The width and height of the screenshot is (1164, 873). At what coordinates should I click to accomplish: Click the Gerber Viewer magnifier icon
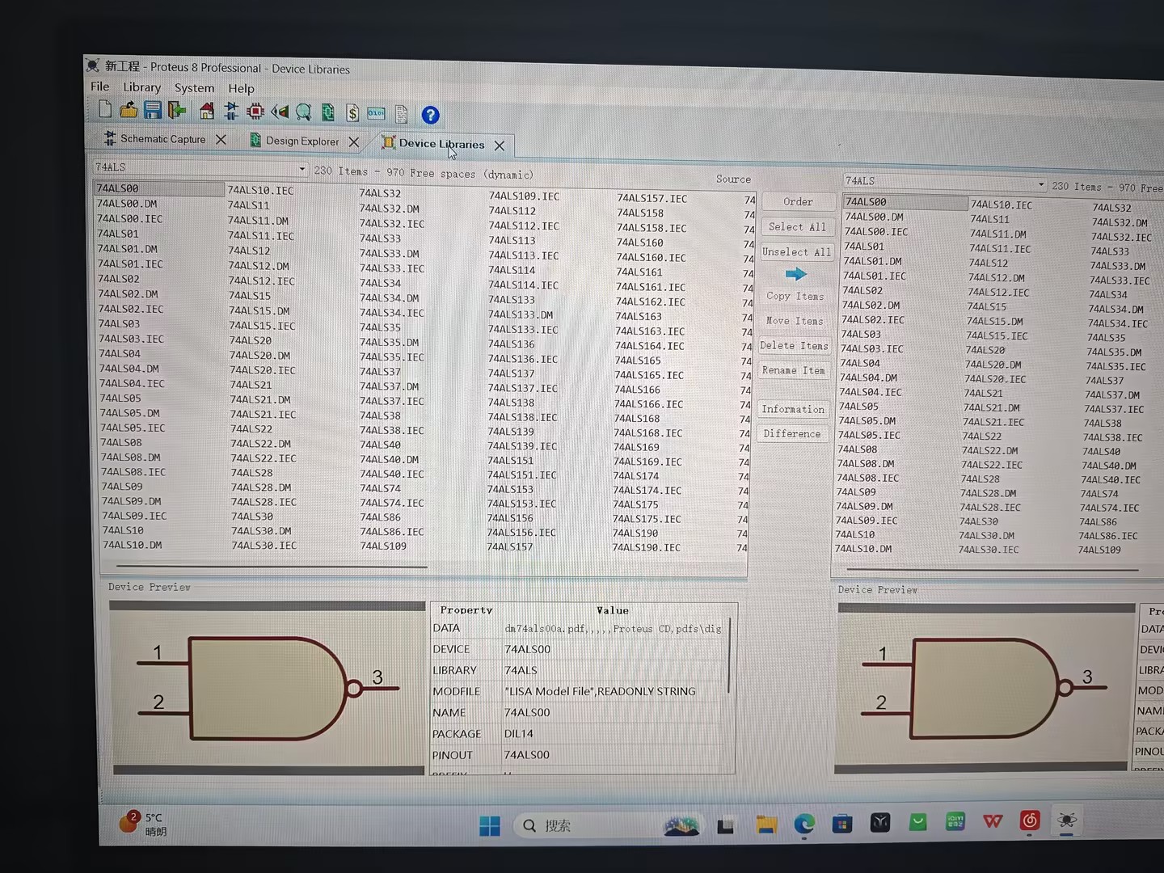[304, 112]
